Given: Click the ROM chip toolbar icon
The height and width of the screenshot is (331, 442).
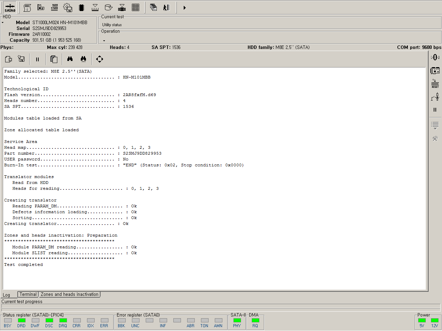Looking at the screenshot, I should tap(81, 8).
